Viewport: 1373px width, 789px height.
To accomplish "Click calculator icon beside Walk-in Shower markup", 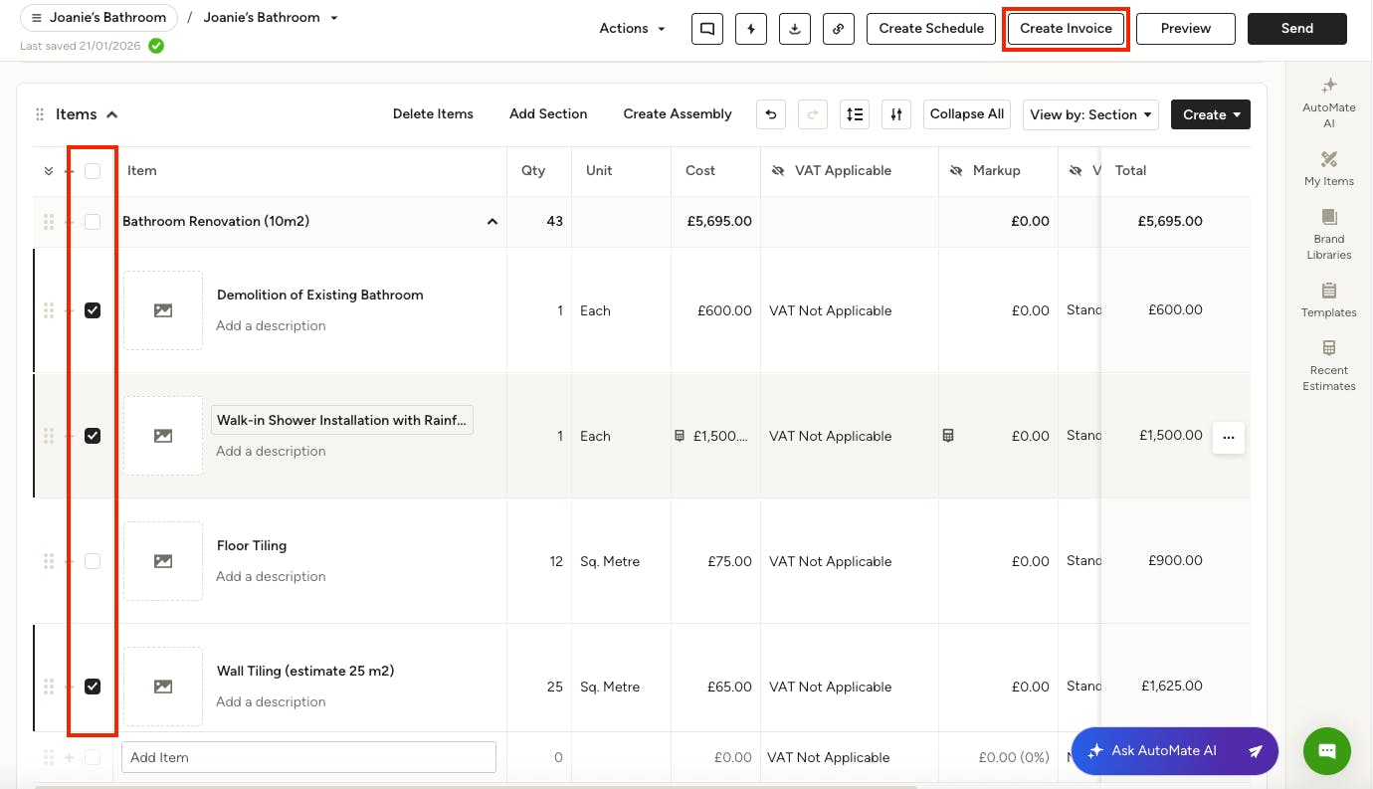I will coord(948,436).
